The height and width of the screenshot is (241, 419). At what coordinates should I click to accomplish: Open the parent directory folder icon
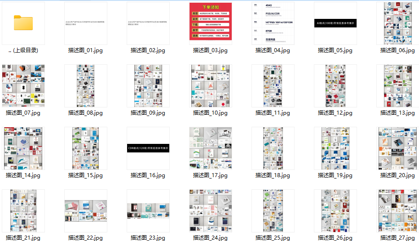(23, 23)
